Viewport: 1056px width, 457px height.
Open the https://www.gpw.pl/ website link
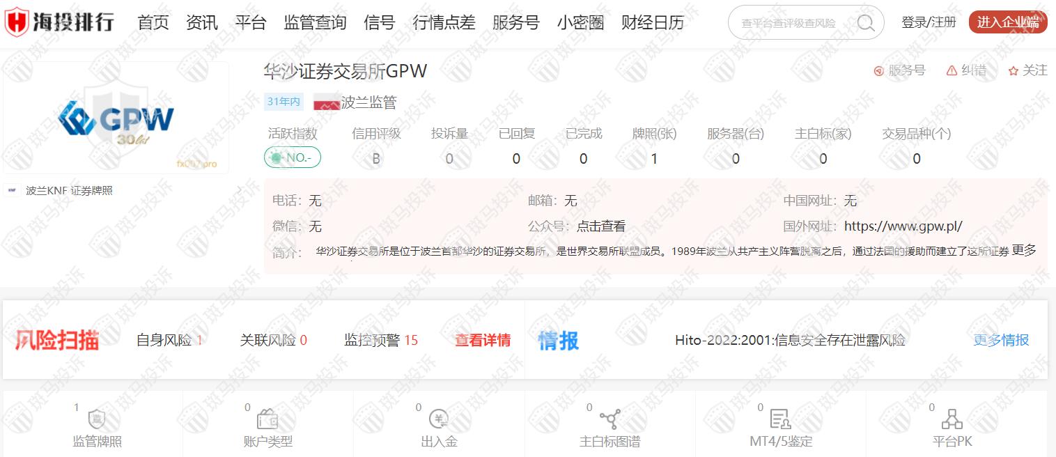(903, 226)
